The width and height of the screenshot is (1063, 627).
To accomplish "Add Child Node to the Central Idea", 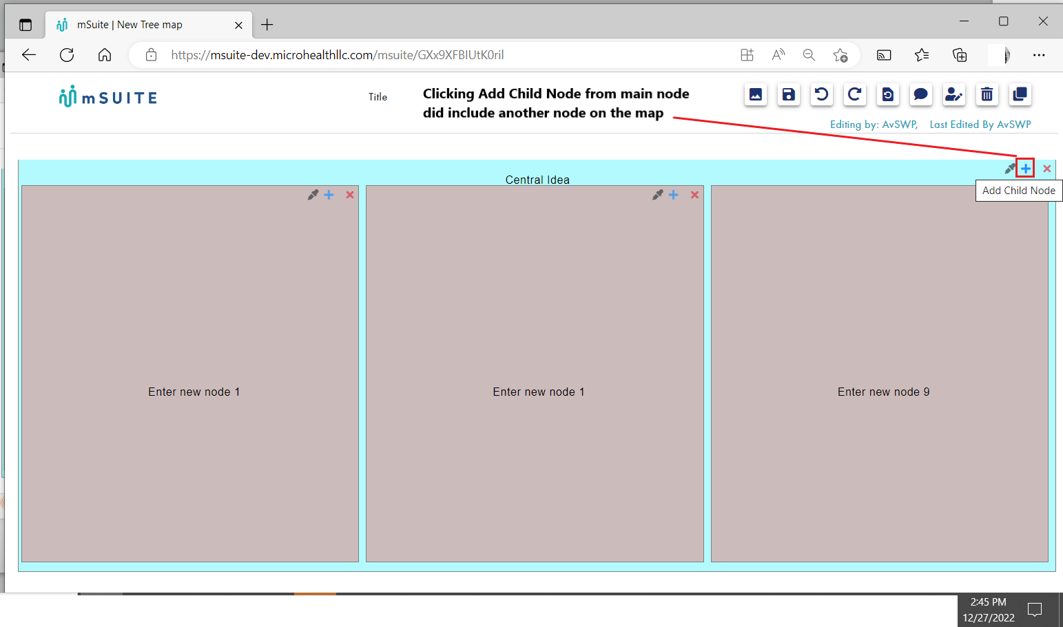I will coord(1025,167).
